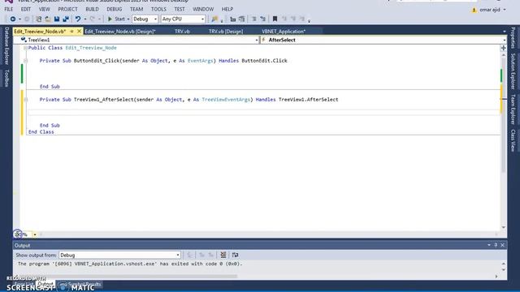Expand the Start button options arrow
This screenshot has height=292, width=520.
pyautogui.click(x=128, y=19)
